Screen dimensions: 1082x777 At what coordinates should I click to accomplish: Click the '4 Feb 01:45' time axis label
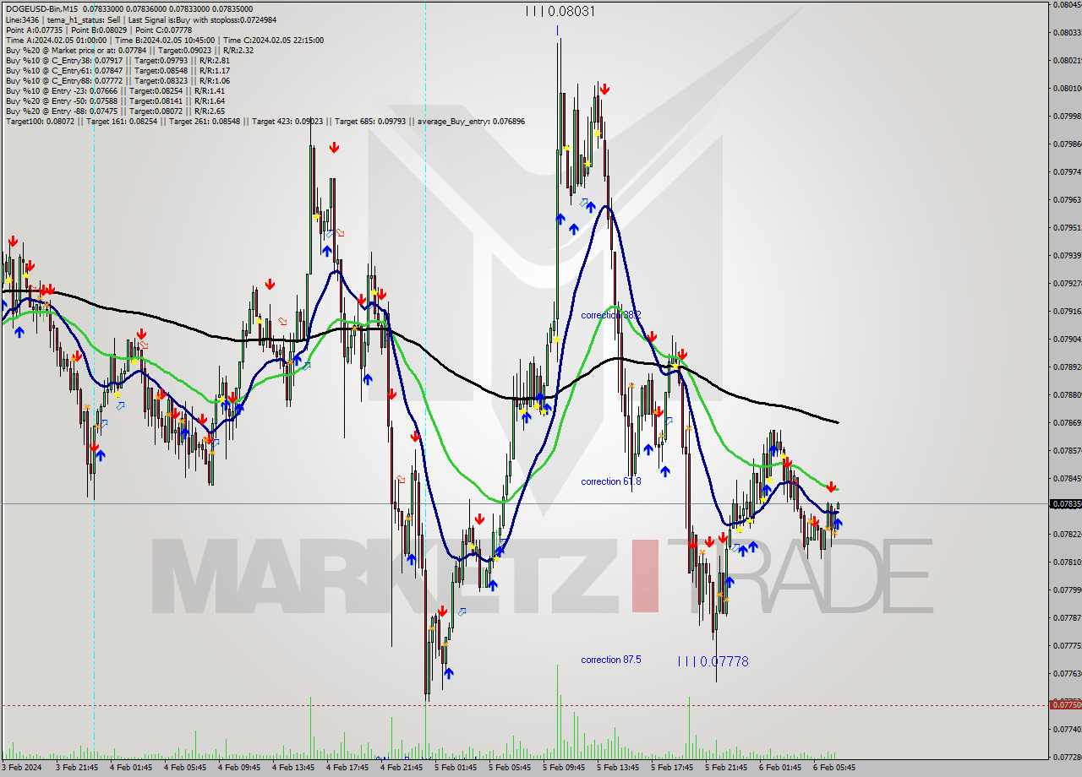[x=131, y=768]
